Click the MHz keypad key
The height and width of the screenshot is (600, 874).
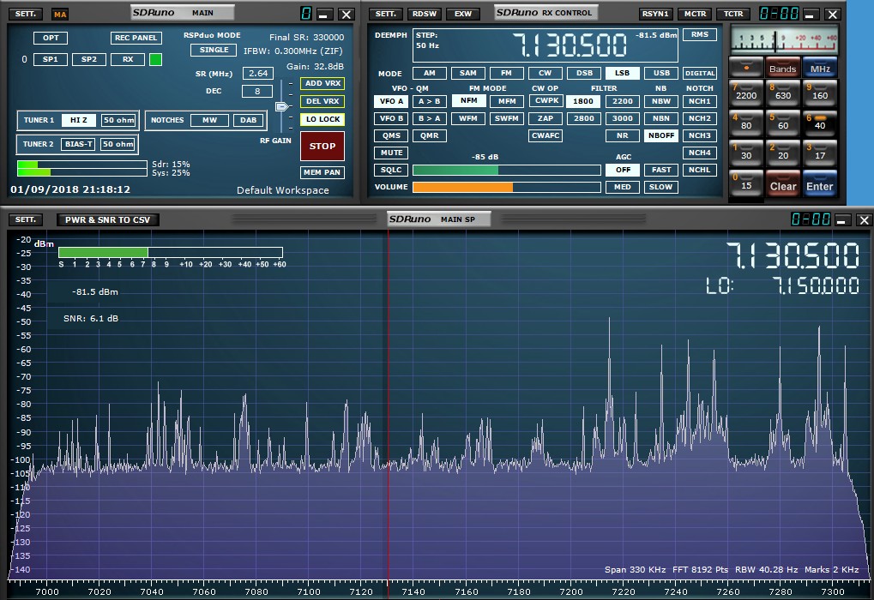(x=819, y=68)
